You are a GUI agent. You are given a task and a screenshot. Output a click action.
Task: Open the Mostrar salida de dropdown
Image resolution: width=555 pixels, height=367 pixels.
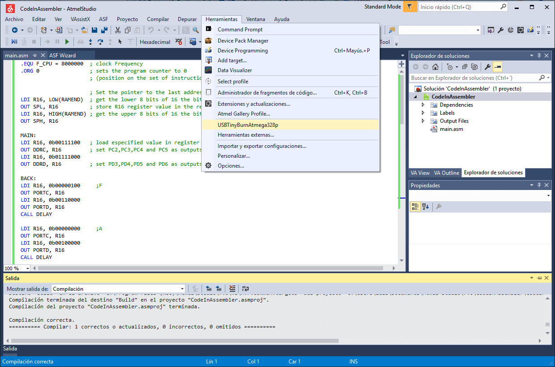(182, 289)
